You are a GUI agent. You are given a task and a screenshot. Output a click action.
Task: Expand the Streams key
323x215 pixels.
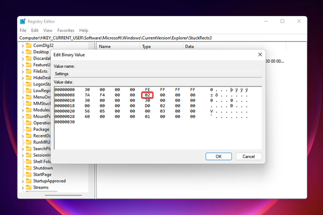23,188
